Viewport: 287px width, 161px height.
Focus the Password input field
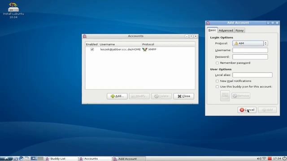tap(250, 57)
